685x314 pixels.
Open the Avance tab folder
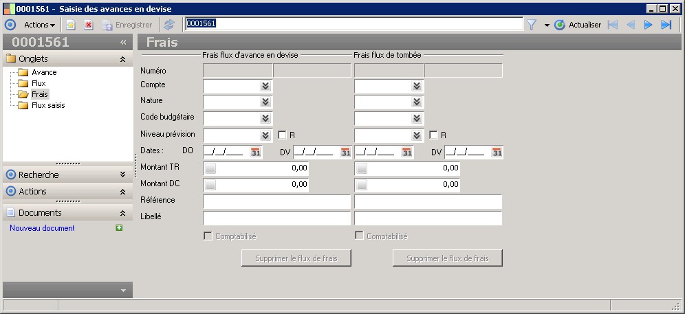(x=44, y=72)
